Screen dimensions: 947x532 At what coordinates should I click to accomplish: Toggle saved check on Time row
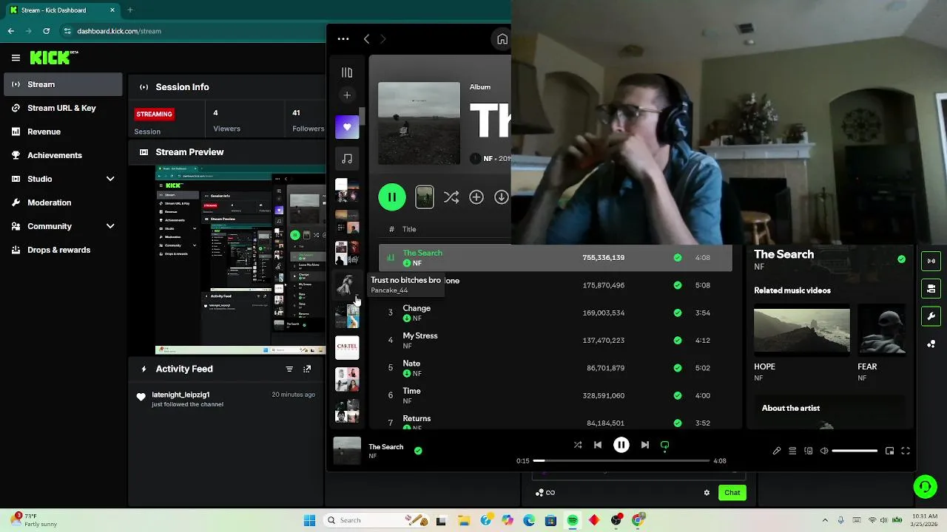pos(677,395)
